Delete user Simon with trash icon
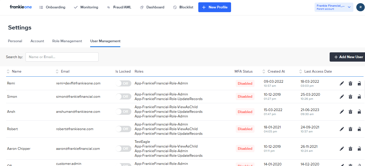Viewport: 365px width, 166px height. 351,97
